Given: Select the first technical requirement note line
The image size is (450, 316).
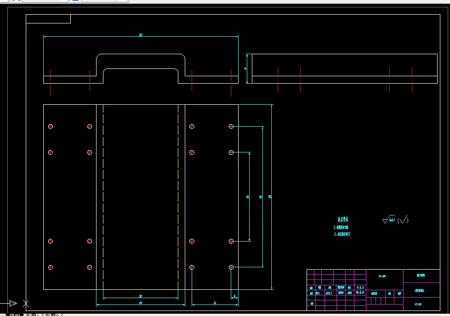Looking at the screenshot, I should (x=341, y=227).
